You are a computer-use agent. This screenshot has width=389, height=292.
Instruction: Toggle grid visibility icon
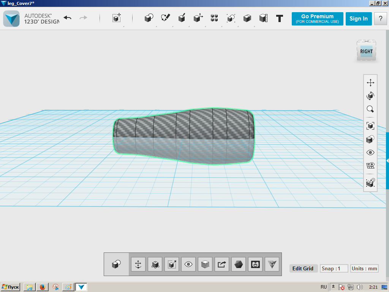click(370, 165)
